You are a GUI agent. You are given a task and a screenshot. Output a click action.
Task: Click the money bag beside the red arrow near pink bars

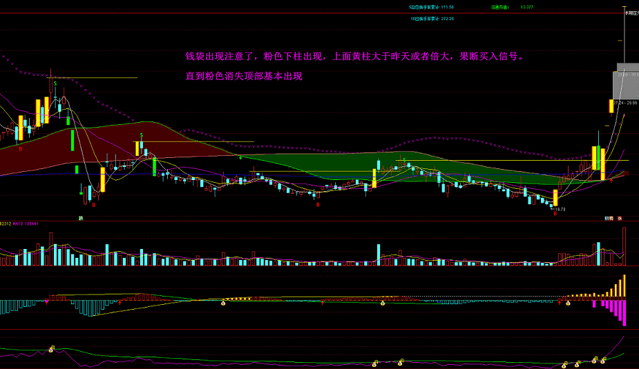click(x=568, y=303)
